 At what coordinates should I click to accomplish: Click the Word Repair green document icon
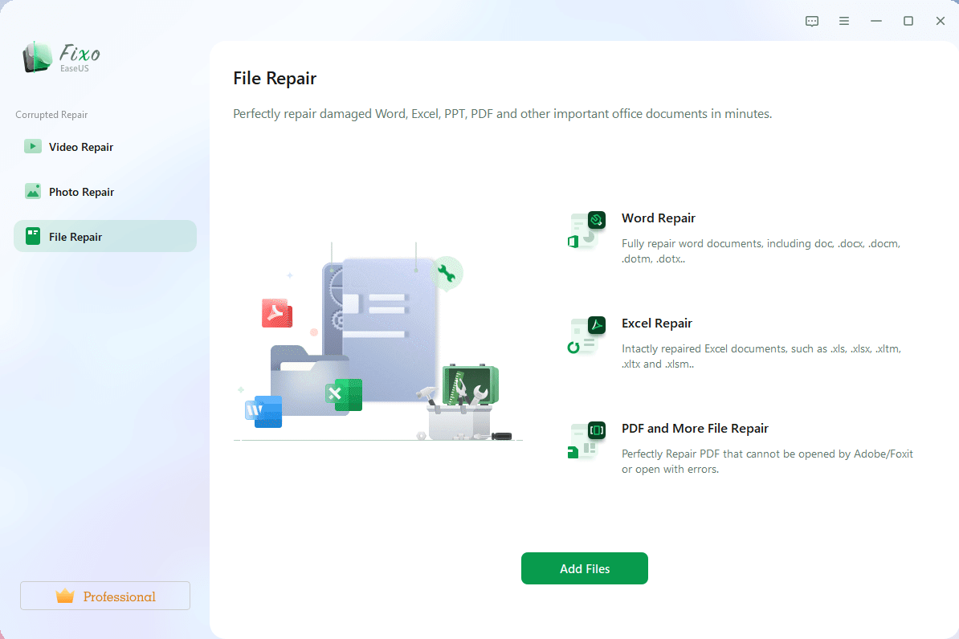(586, 230)
